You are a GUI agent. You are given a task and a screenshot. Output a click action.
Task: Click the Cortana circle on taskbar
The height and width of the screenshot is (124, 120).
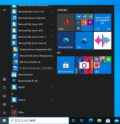[73, 120]
